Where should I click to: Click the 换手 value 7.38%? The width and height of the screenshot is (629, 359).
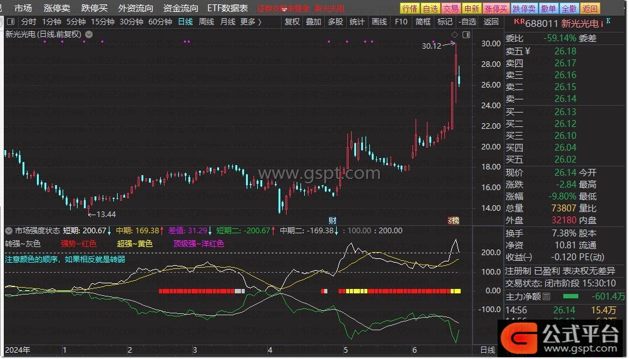click(x=564, y=233)
